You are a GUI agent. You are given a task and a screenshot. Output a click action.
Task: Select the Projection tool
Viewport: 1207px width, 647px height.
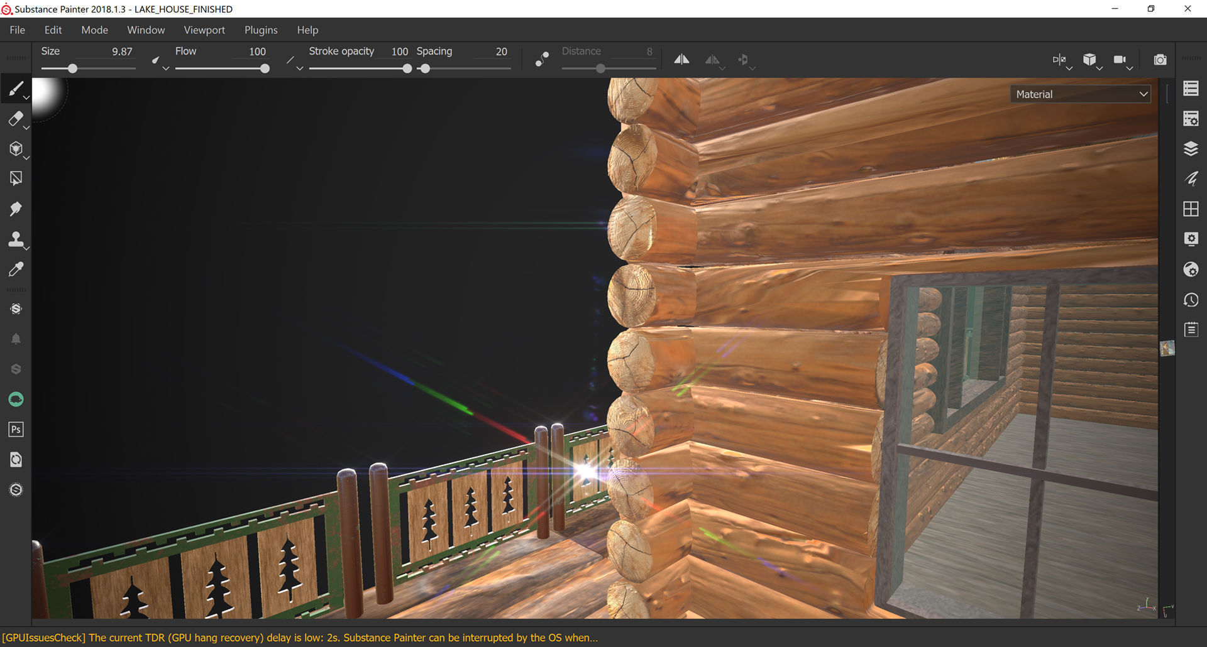point(16,149)
